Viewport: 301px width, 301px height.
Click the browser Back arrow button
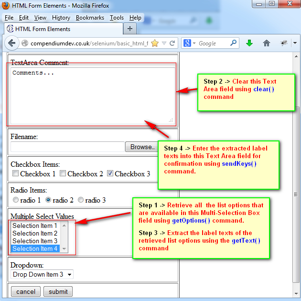(12, 43)
